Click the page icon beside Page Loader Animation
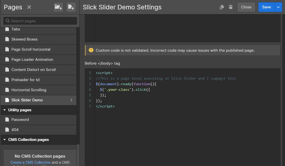The height and width of the screenshot is (166, 285). pos(7,60)
